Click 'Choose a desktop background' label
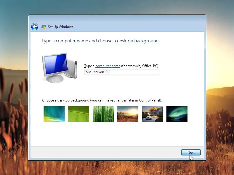Viewport: 234px width, 175px height. click(102, 100)
